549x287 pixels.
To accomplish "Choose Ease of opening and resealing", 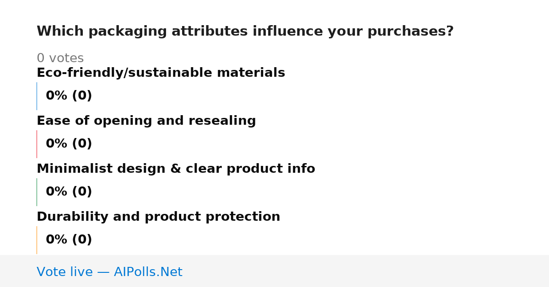I will click(146, 121).
